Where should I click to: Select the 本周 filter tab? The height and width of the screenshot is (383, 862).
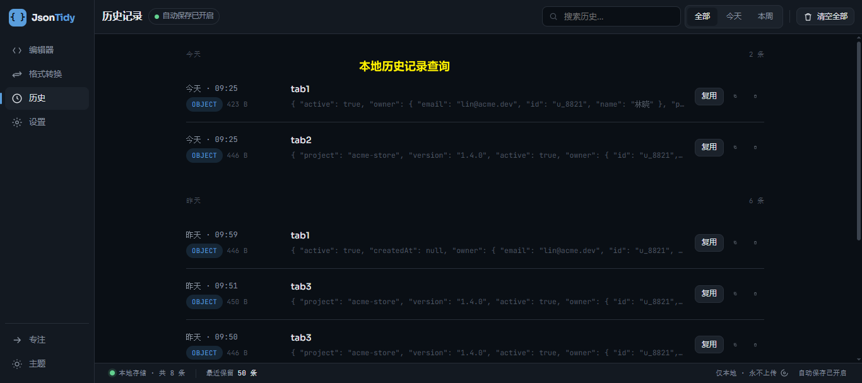(765, 16)
